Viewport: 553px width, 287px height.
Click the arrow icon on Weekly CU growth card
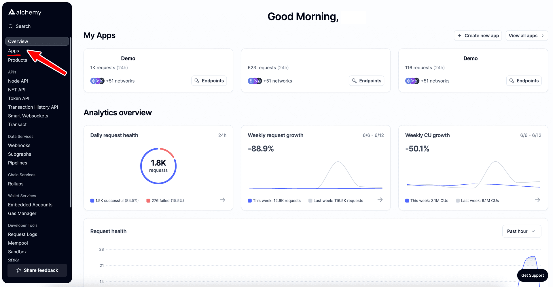[x=538, y=200]
